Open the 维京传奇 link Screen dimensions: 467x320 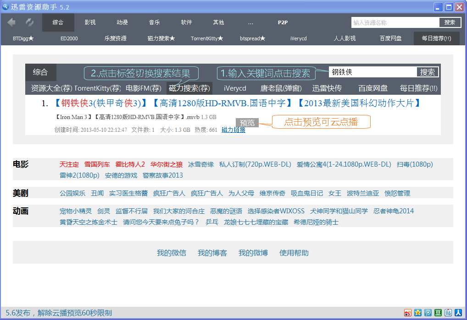click(272, 194)
